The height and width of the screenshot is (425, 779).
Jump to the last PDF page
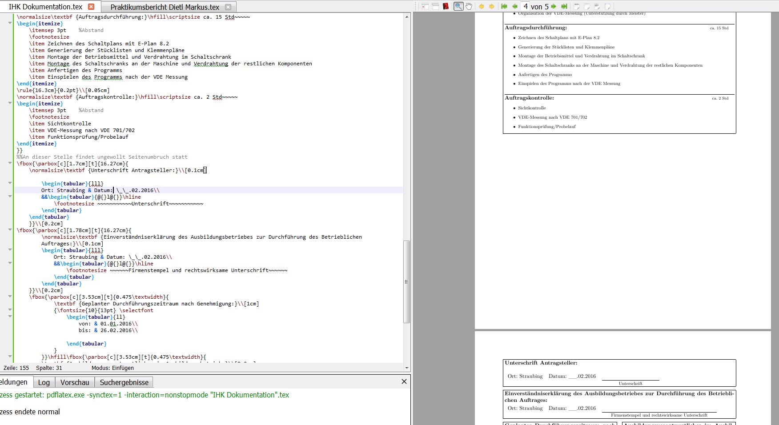point(563,6)
